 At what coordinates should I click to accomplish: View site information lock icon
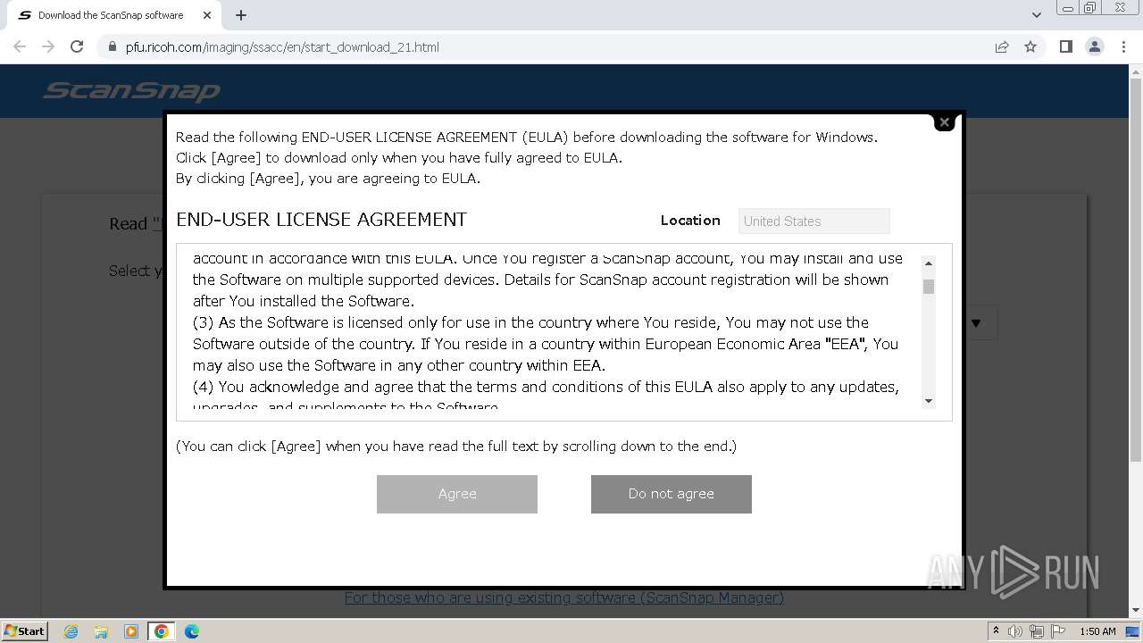click(112, 46)
